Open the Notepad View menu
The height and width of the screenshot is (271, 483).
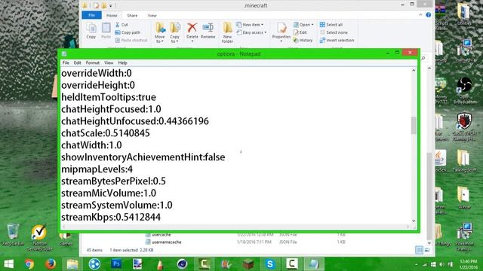pyautogui.click(x=109, y=62)
